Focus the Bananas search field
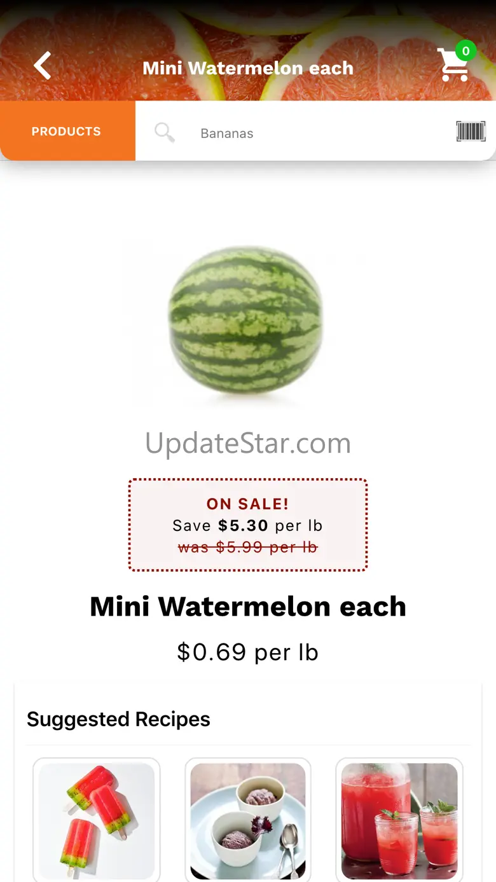This screenshot has height=882, width=496. coord(318,134)
